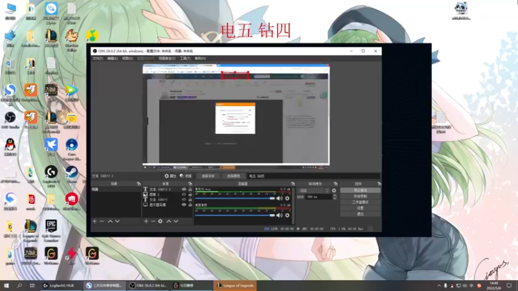Open source properties gear in sources toolbar

pyautogui.click(x=160, y=221)
